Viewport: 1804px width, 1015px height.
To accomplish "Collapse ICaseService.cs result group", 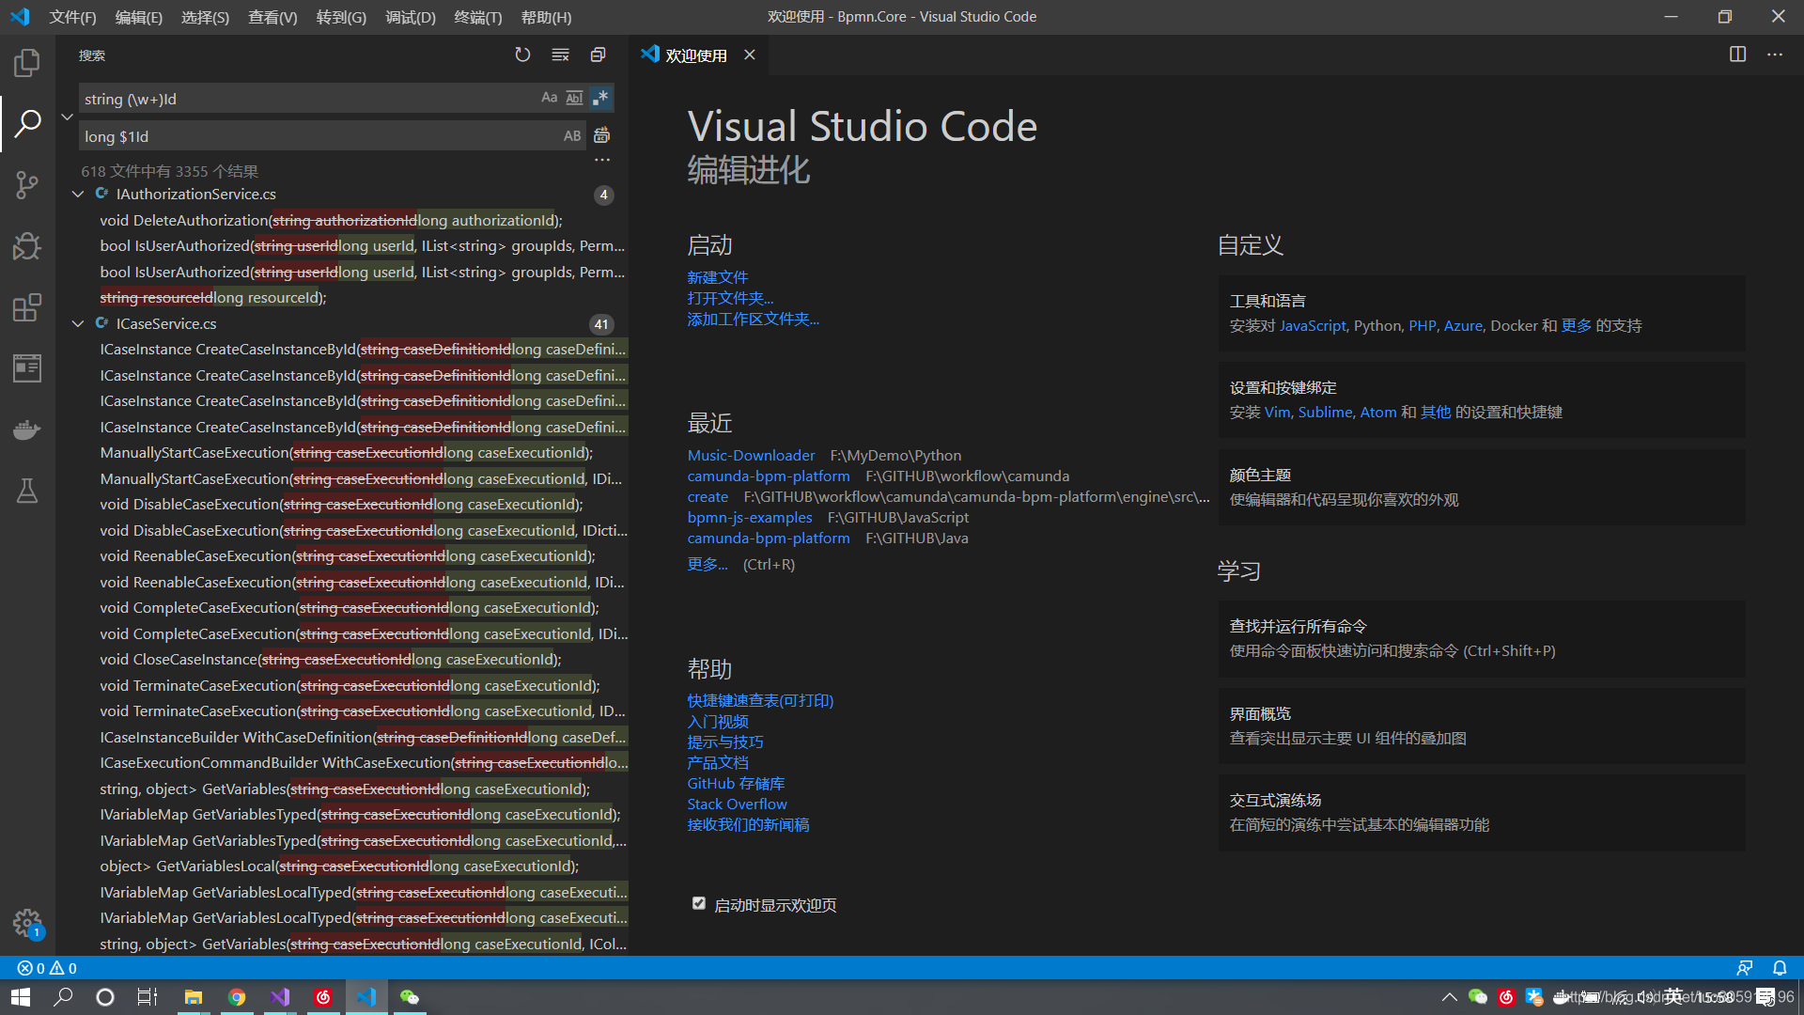I will click(78, 323).
